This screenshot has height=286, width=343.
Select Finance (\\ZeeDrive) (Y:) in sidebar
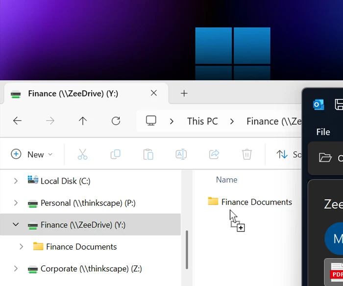pos(90,225)
